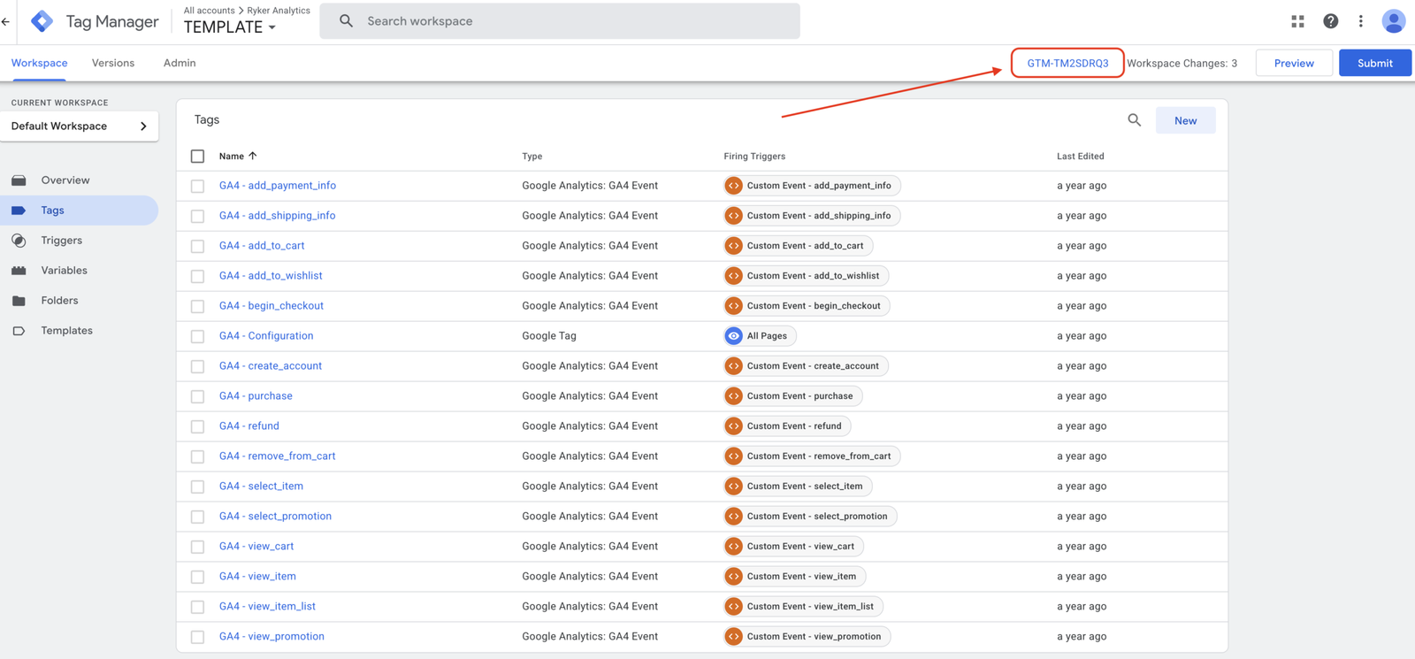Open the TEMPLATE container dropdown

[x=230, y=27]
